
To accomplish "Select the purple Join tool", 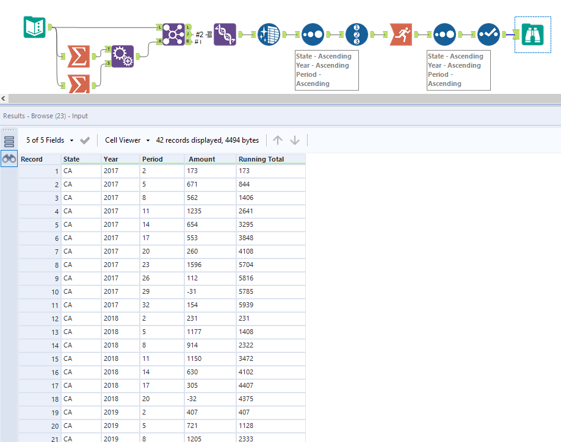I will [x=173, y=35].
